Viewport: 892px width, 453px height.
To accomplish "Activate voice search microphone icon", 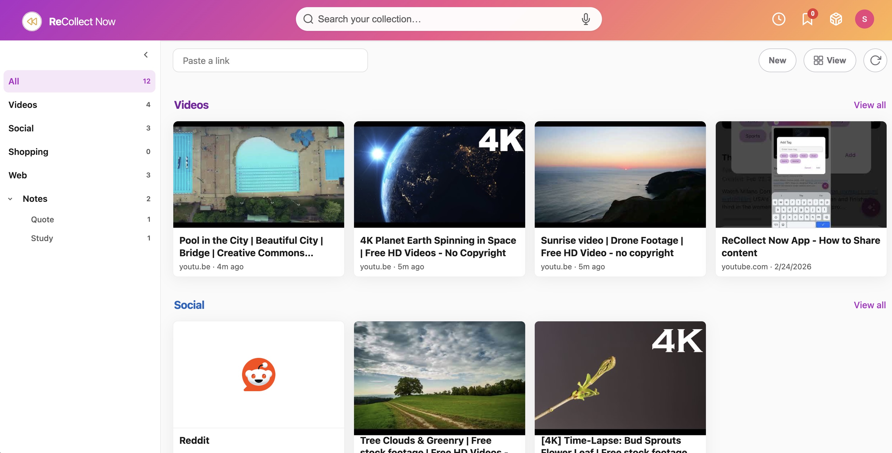I will tap(586, 19).
